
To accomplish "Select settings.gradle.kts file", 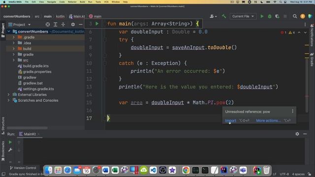I will pyautogui.click(x=38, y=89).
